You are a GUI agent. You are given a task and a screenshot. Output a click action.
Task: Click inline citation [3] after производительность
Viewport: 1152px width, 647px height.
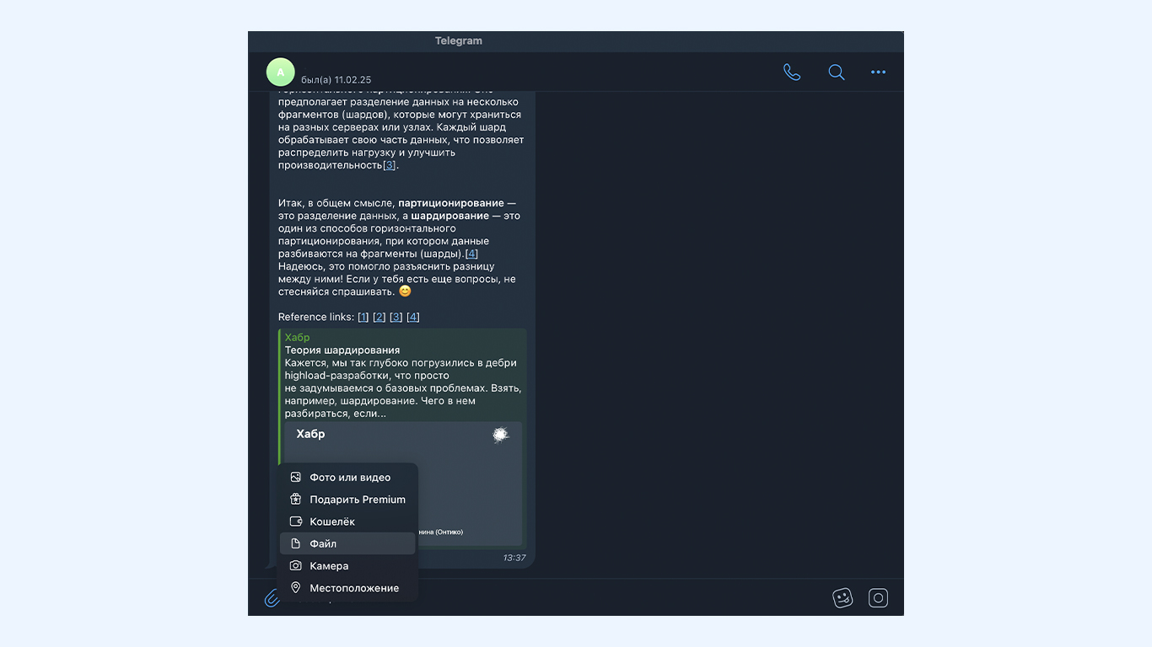389,165
